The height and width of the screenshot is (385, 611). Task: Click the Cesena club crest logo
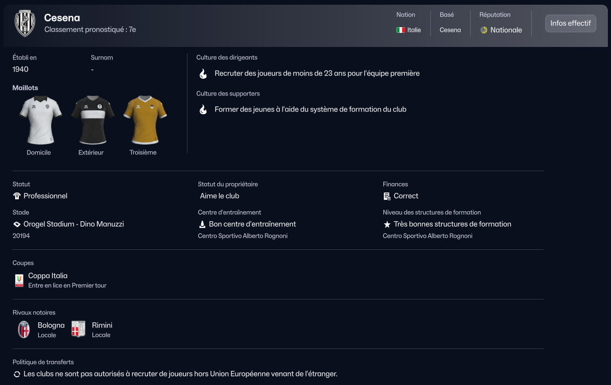click(x=25, y=23)
